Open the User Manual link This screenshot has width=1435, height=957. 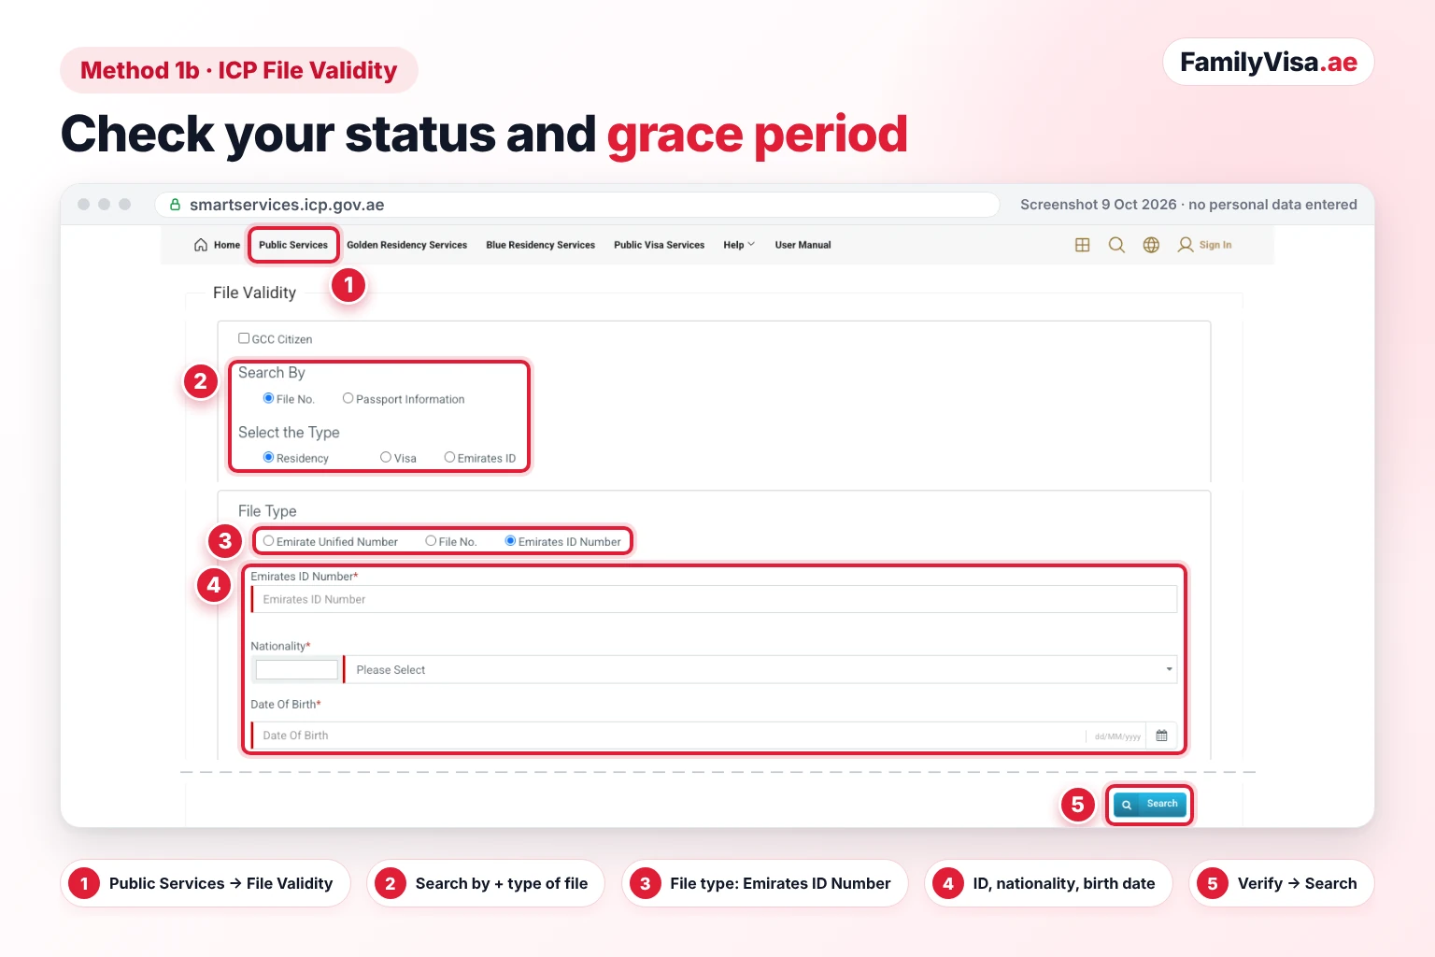point(803,245)
